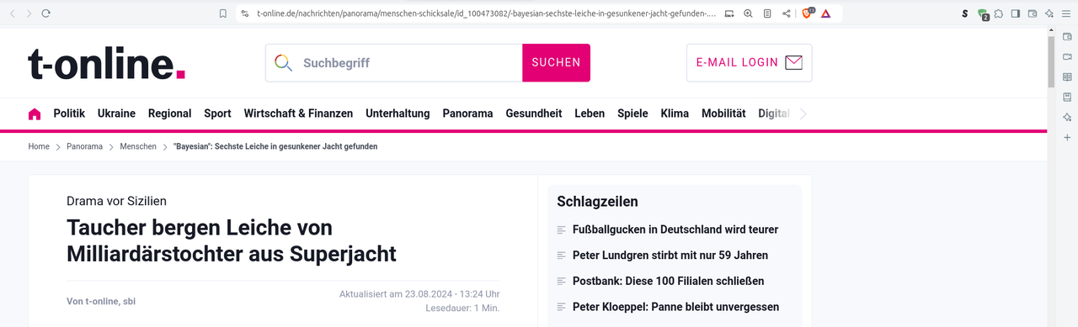Click 'Aktualisiert am 23.08.2024 - 13:24 Uhr' text
Viewport: 1078px width, 327px height.
click(x=419, y=294)
